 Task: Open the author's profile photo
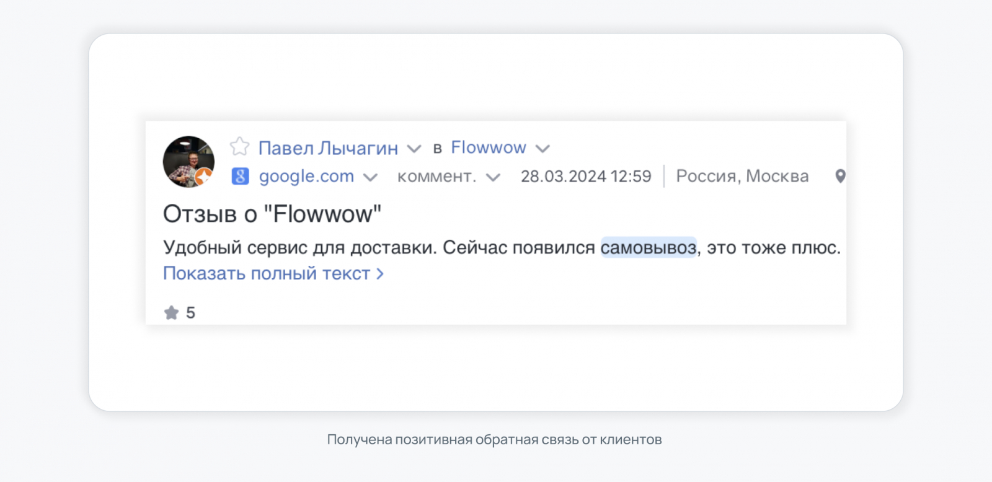[187, 160]
